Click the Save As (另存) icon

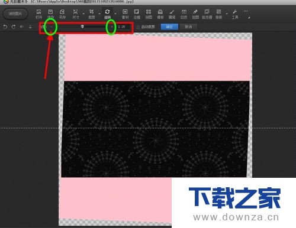(x=62, y=14)
